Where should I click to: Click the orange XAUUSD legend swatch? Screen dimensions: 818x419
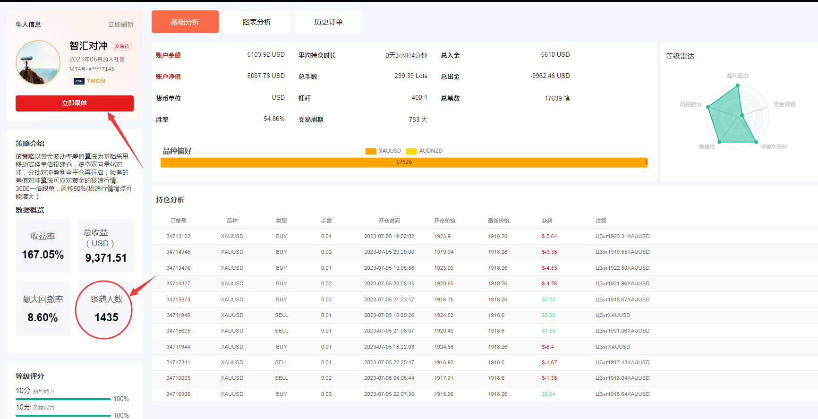pos(371,151)
